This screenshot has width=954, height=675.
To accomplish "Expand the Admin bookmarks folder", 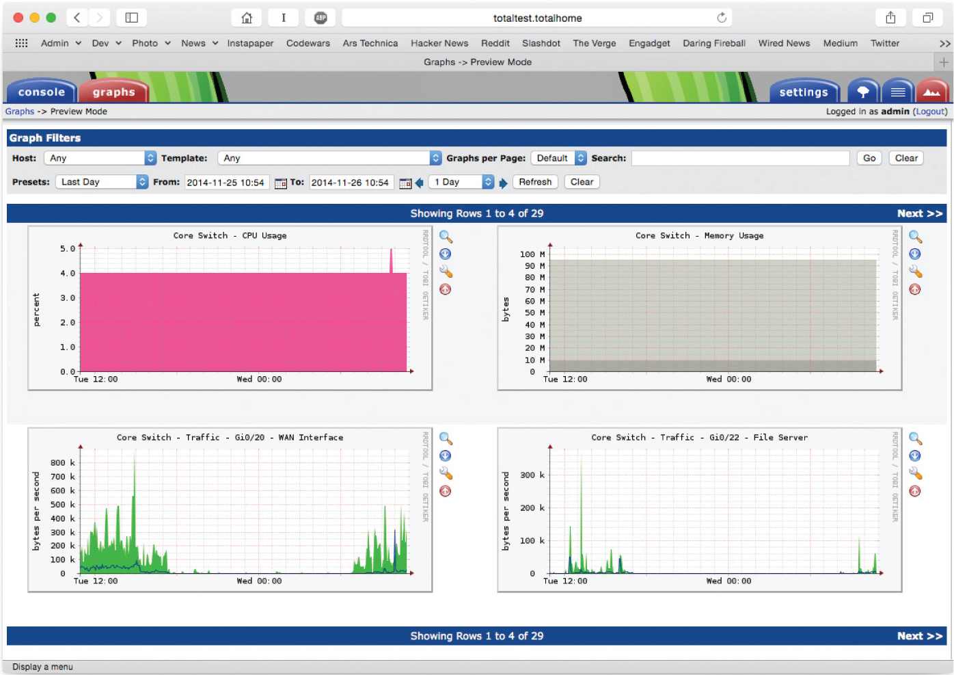I will 61,43.
